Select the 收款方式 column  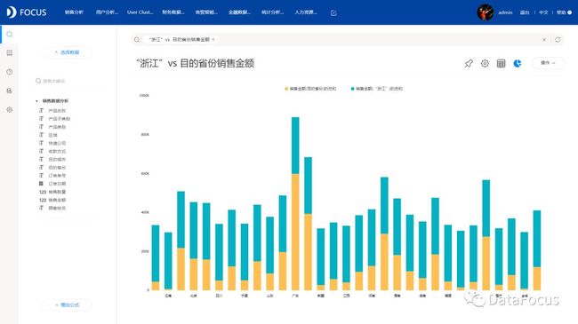point(57,151)
